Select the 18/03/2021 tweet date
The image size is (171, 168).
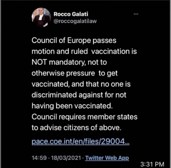tap(66, 158)
